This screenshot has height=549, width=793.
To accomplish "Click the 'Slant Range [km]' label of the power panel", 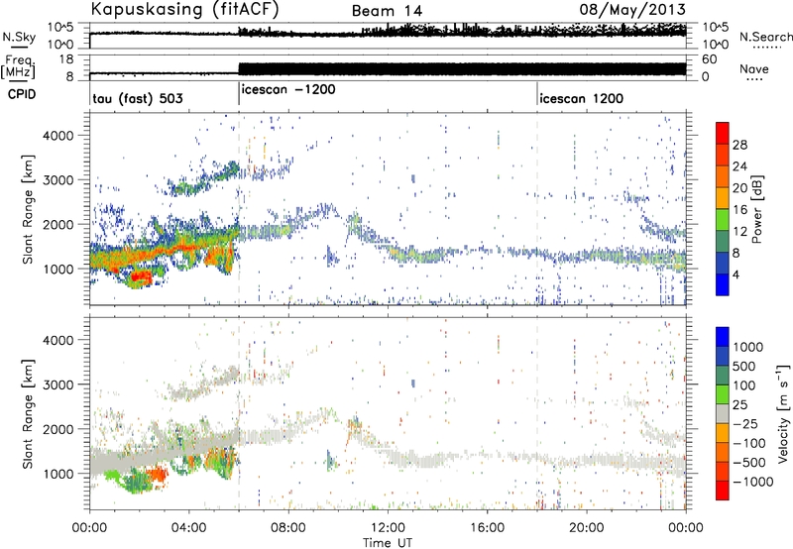I will tap(28, 209).
